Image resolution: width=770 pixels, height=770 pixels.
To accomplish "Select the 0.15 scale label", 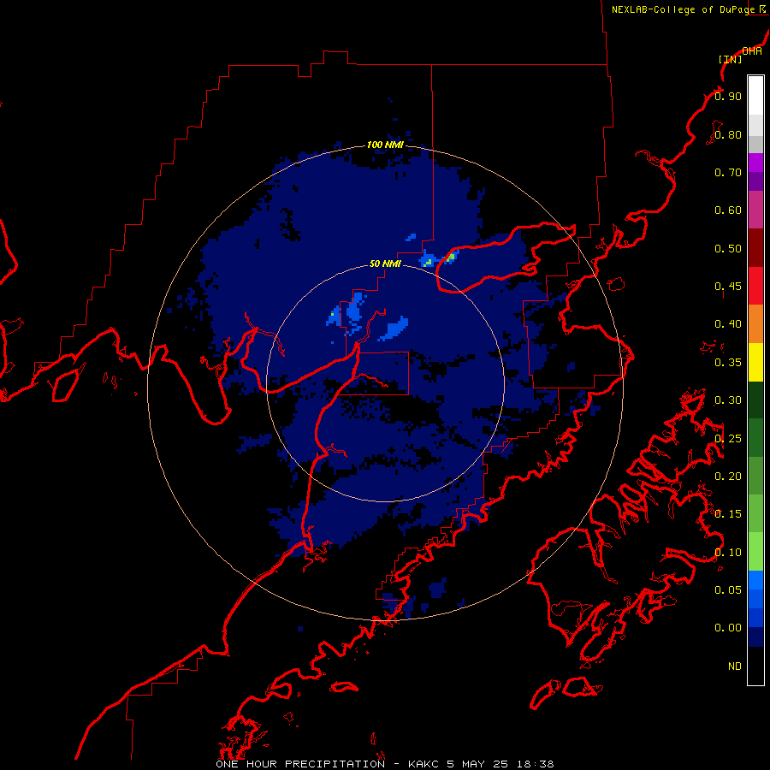I will tap(728, 514).
